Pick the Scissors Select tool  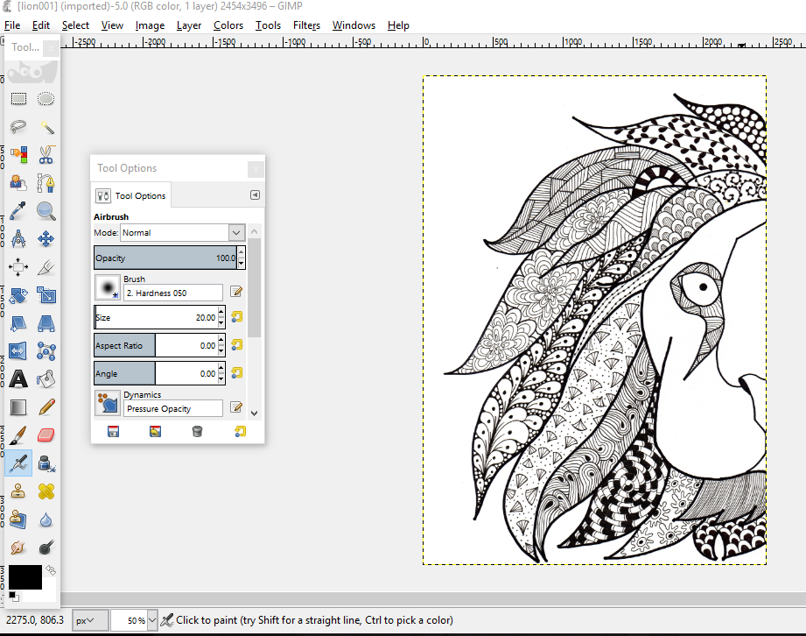coord(46,155)
